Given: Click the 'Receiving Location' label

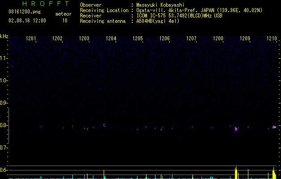Looking at the screenshot, I should (x=104, y=10).
